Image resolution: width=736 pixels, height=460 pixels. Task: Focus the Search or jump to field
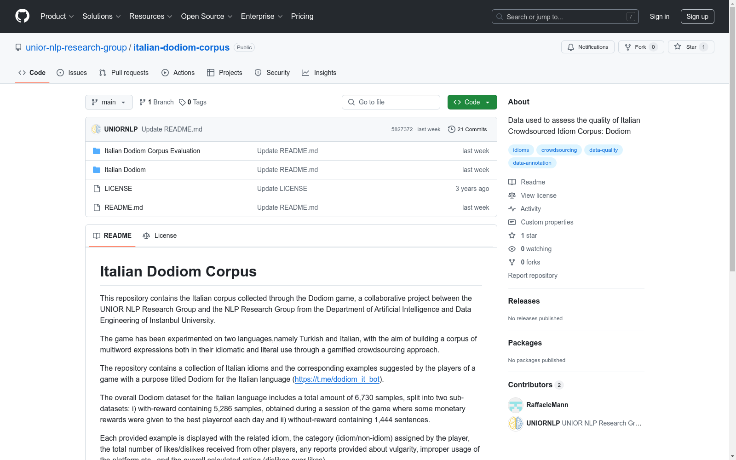pyautogui.click(x=565, y=17)
